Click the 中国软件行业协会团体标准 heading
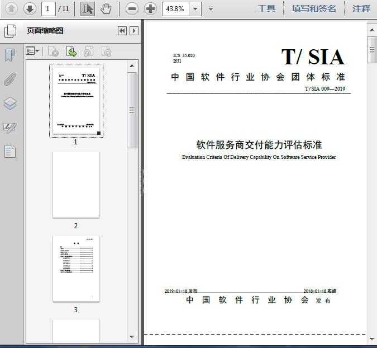The image size is (377, 348). (259, 77)
